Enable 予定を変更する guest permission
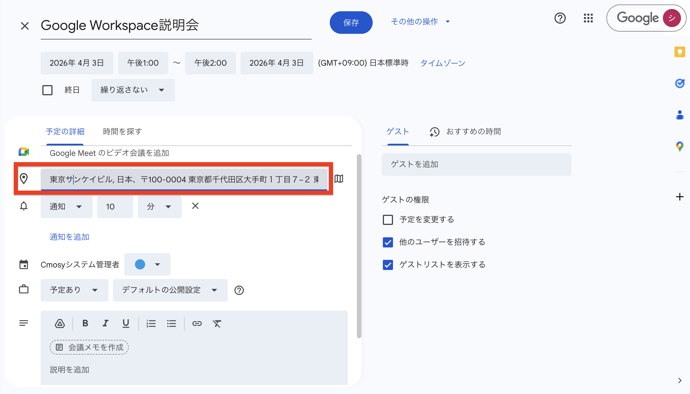The height and width of the screenshot is (394, 690). click(388, 220)
